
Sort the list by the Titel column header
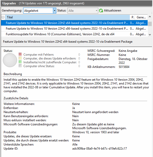point(67,17)
